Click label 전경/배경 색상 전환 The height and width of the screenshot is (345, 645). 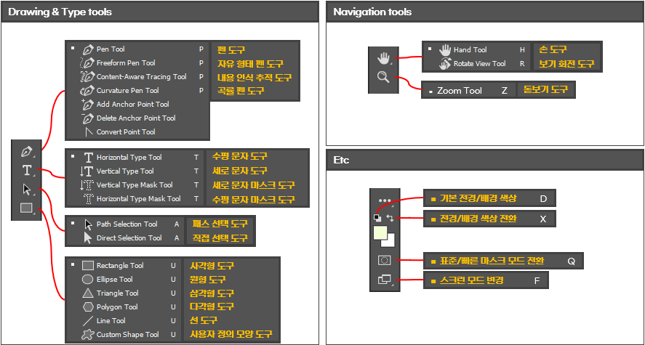478,219
